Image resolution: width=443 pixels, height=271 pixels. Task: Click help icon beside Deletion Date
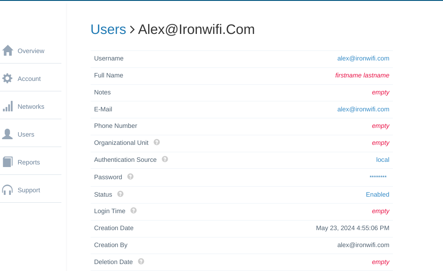pos(141,261)
